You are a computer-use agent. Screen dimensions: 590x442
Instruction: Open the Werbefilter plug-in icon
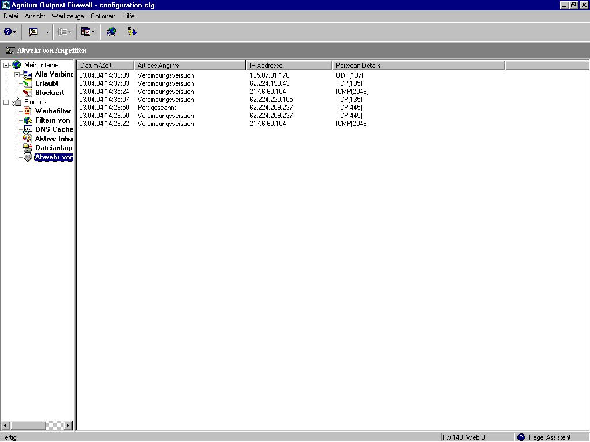click(28, 111)
